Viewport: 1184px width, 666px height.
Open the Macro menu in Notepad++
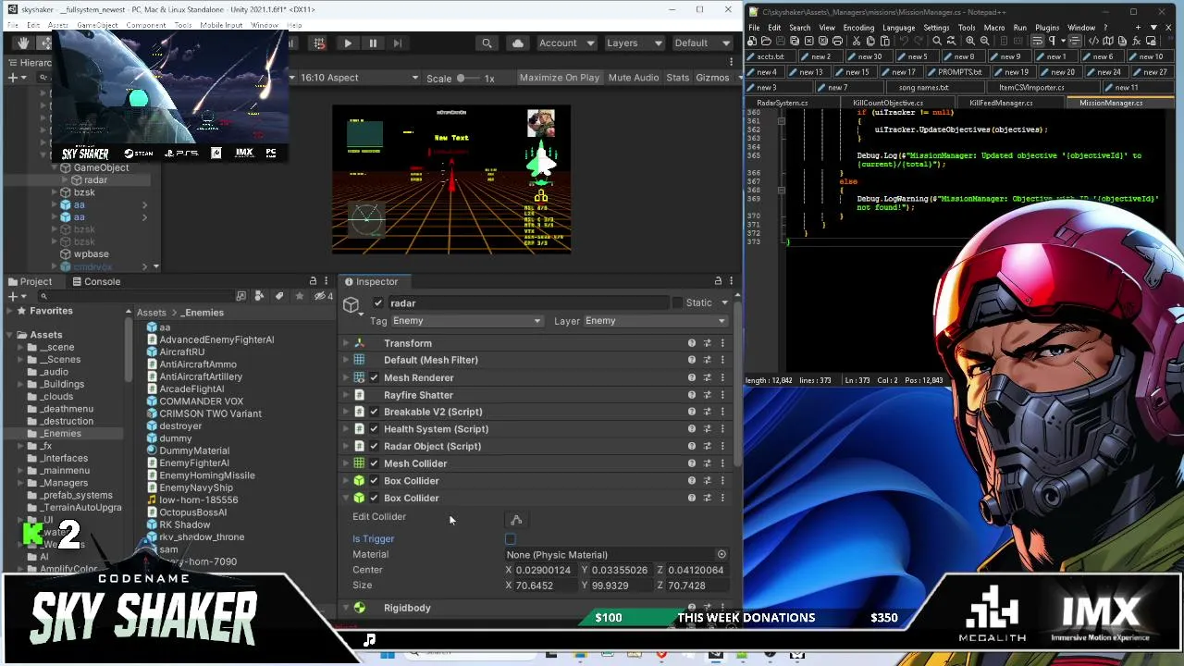(x=994, y=28)
